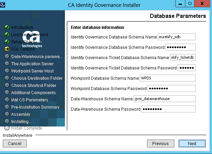Click the green checkmark beside License Agreement
The image size is (212, 154).
[7, 34]
